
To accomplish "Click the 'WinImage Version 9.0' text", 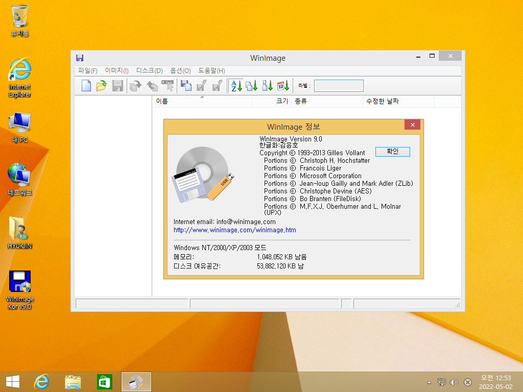I will (x=291, y=139).
